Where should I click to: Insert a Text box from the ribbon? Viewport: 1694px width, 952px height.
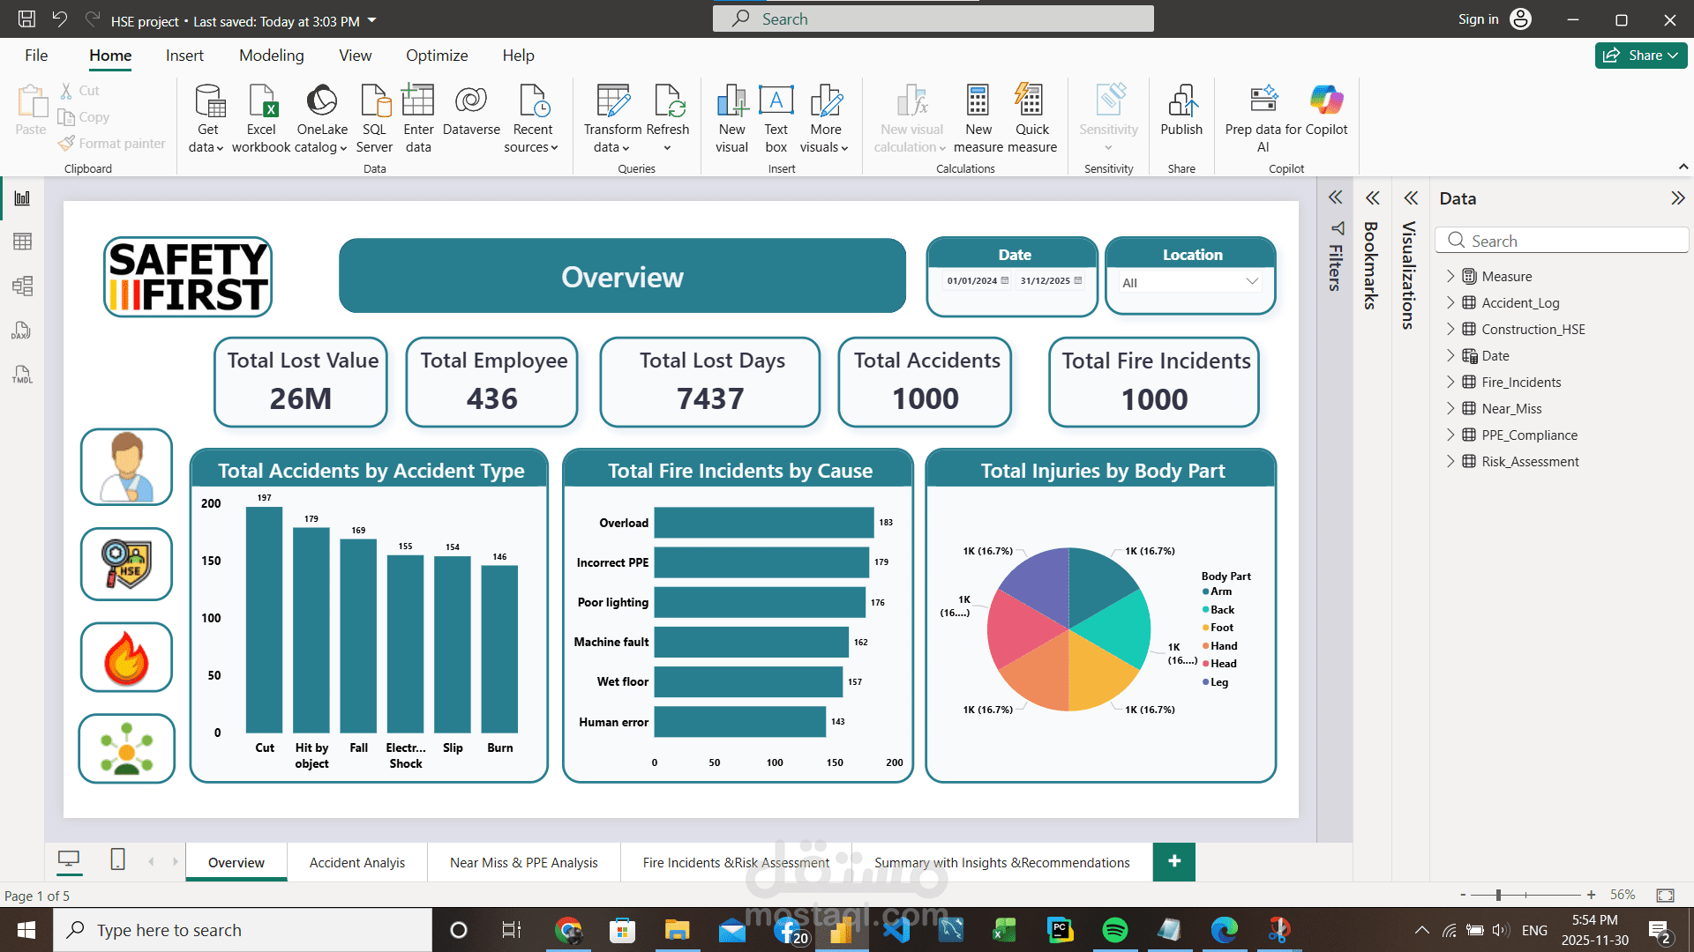(x=776, y=115)
